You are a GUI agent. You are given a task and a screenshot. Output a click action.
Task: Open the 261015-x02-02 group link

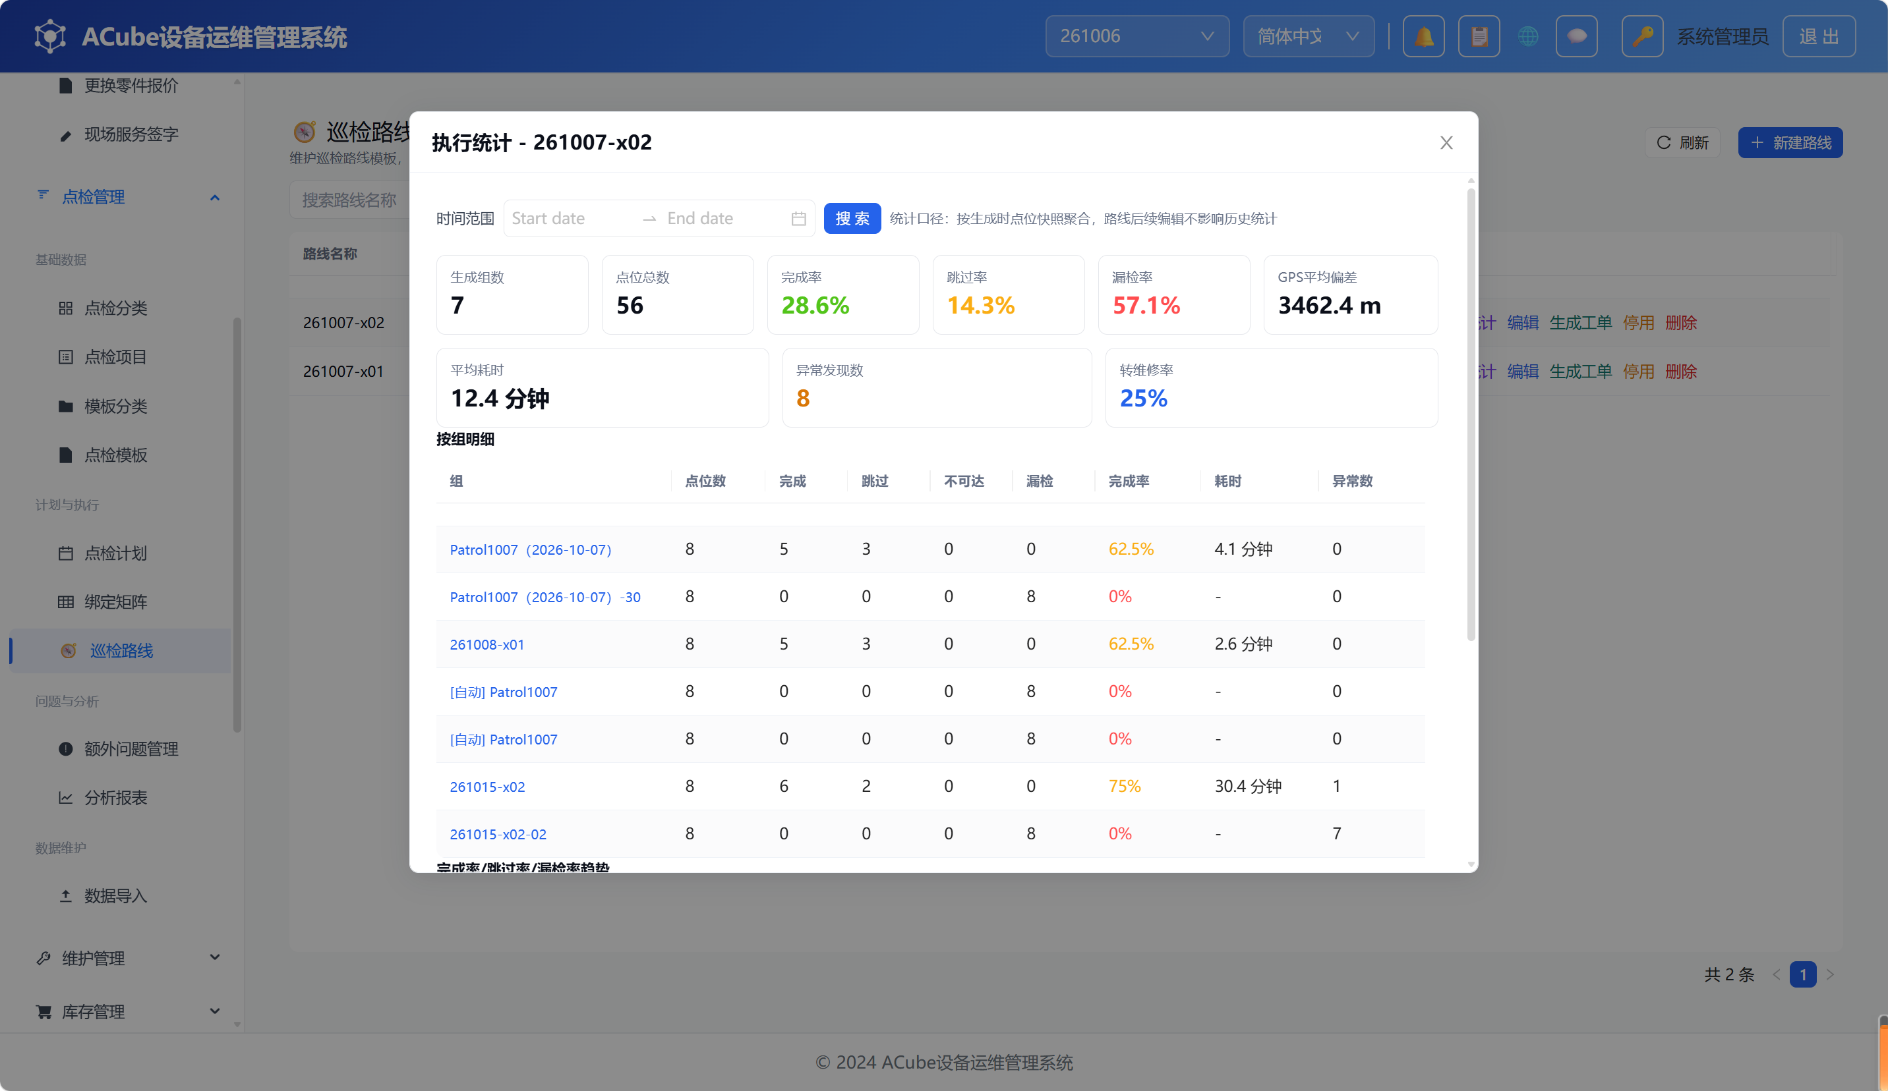click(498, 834)
